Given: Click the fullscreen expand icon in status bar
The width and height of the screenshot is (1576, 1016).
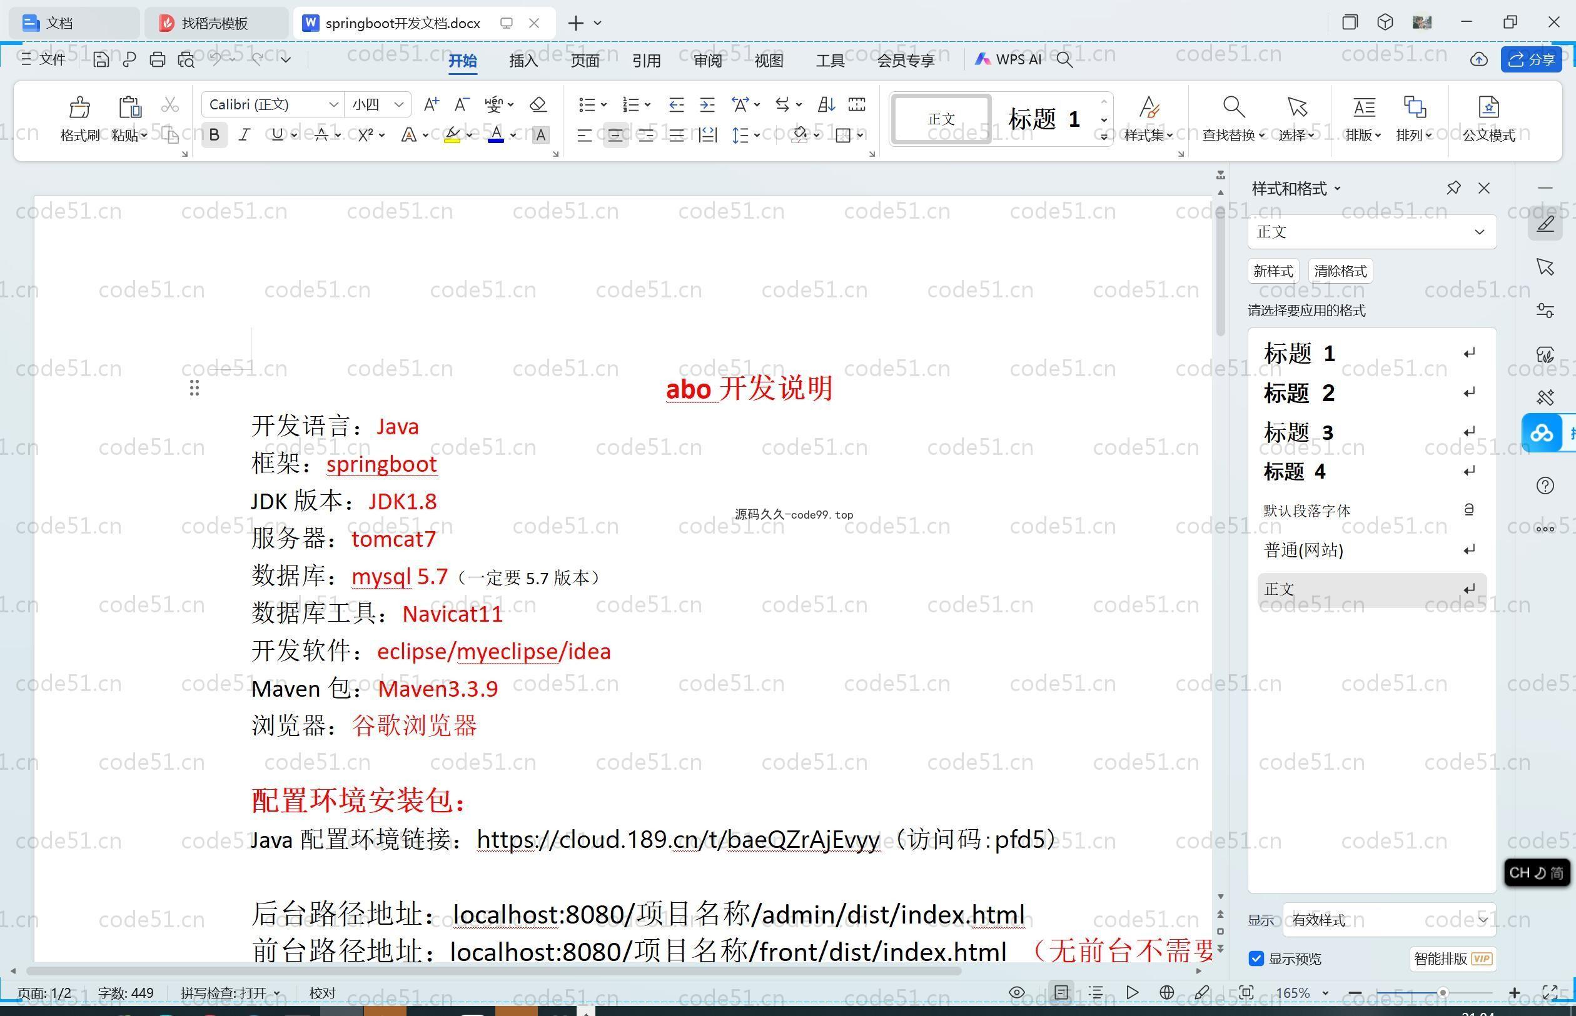Looking at the screenshot, I should point(1550,992).
